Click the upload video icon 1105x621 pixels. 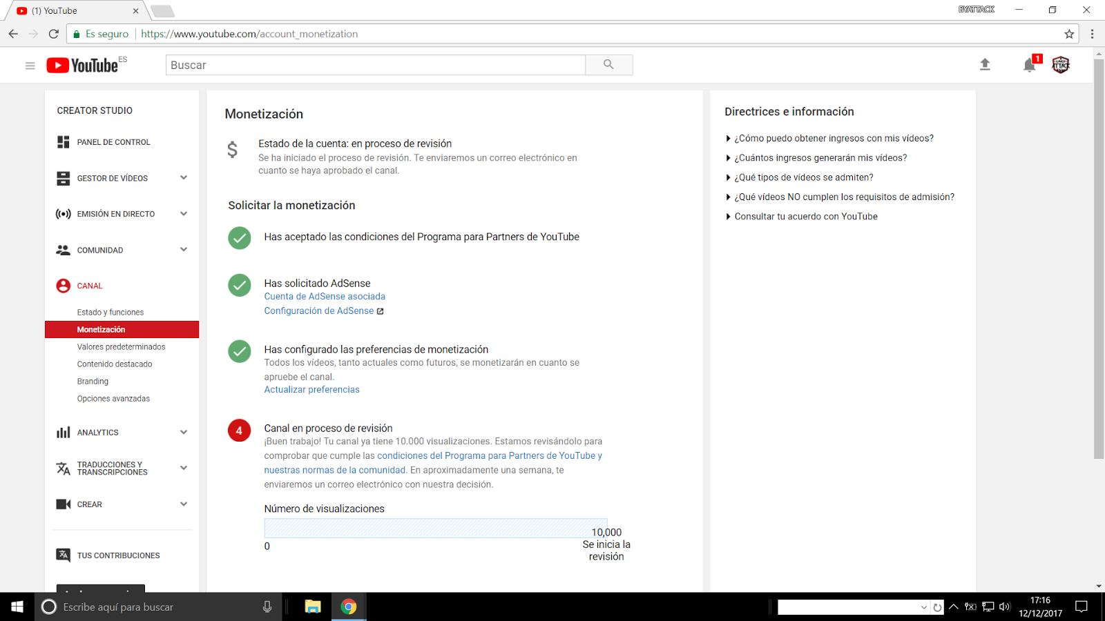pos(985,64)
